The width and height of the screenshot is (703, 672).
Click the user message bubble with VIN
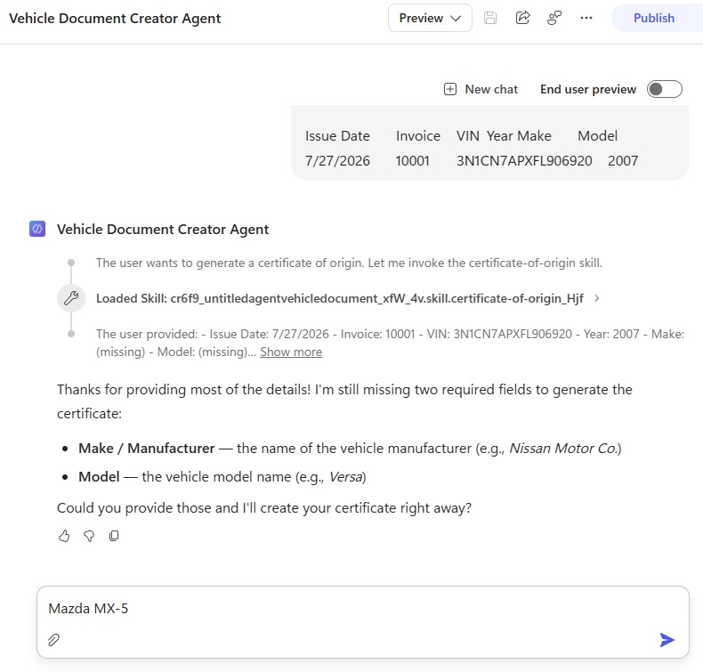coord(489,143)
